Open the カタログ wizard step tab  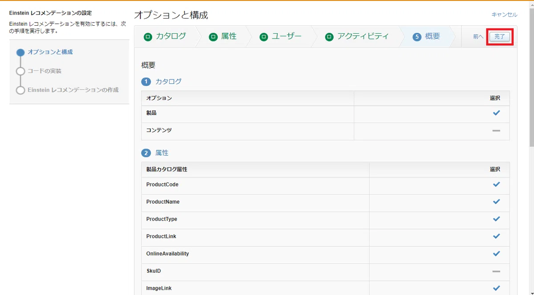[x=166, y=36]
